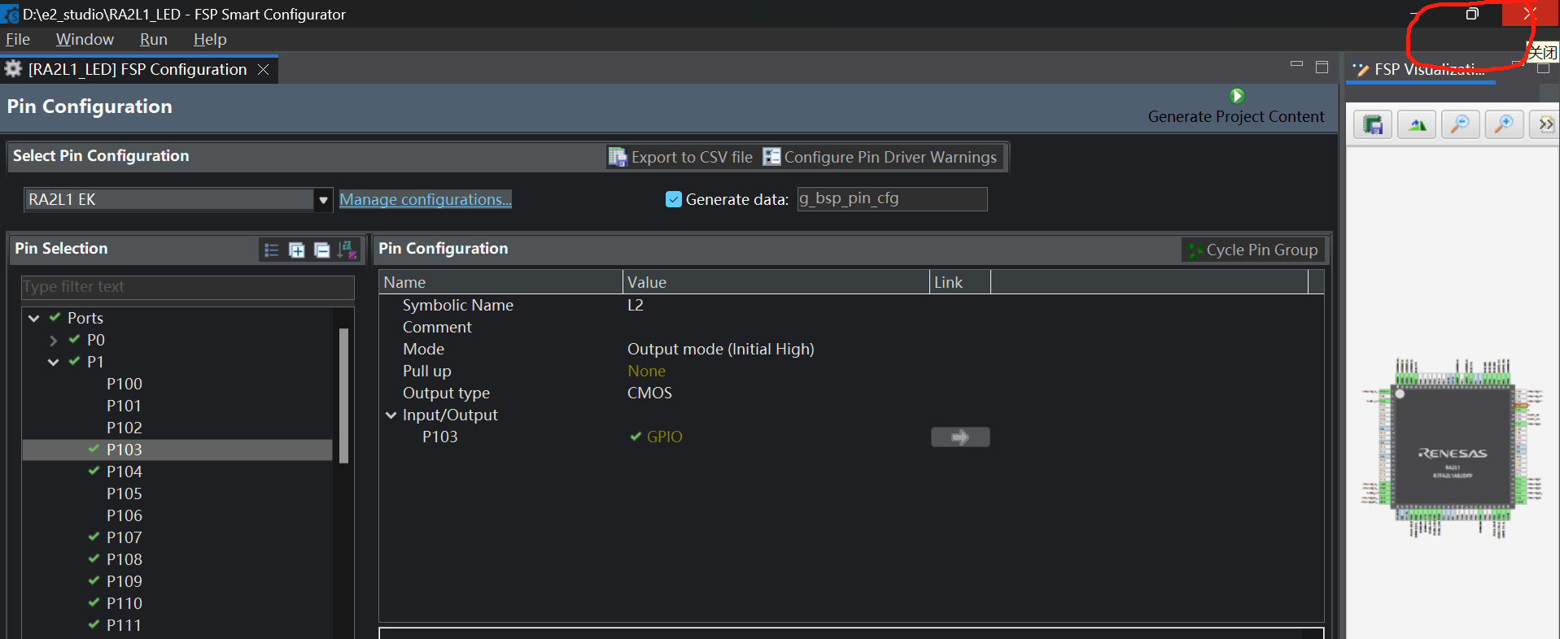Screen dimensions: 1560x639
Task: Open the Help menu
Action: coord(210,39)
